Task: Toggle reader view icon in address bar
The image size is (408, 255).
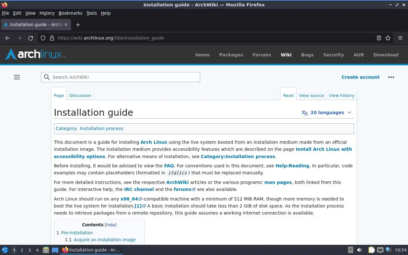Action: tap(379, 38)
